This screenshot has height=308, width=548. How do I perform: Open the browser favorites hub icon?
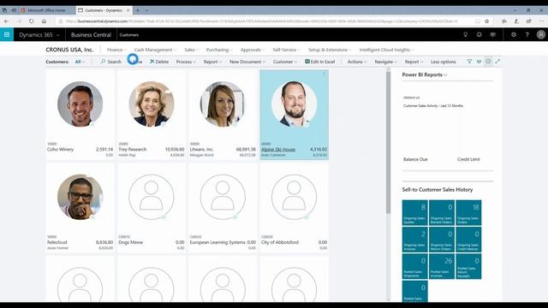[504, 21]
